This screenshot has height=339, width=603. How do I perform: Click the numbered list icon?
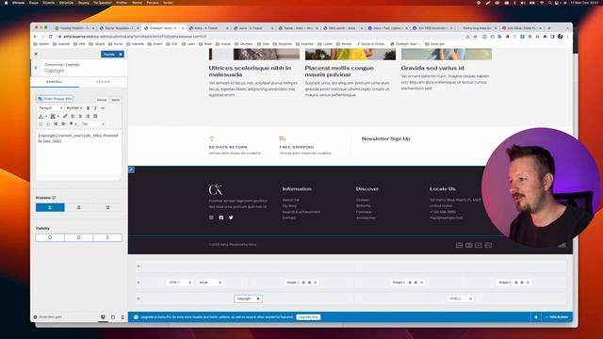click(48, 124)
